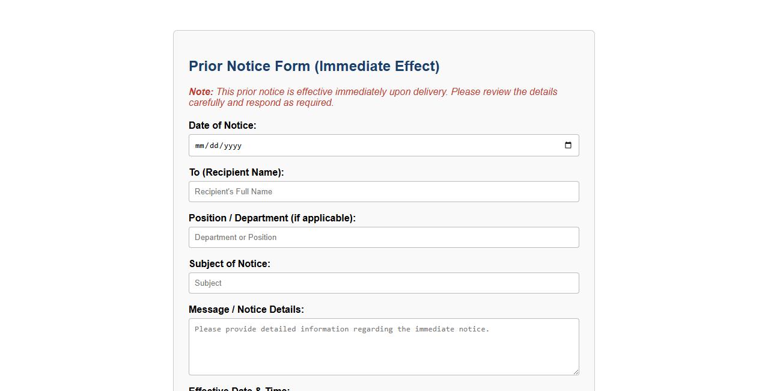The image size is (768, 391).
Task: Click inside the Message / Notice Details textarea
Action: 384,346
